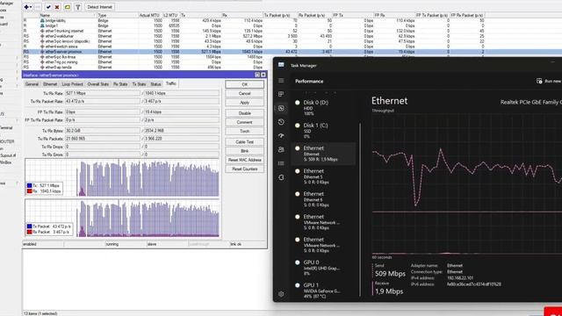Open the Status tab in interface dialog
This screenshot has width=562, height=316.
pos(155,84)
